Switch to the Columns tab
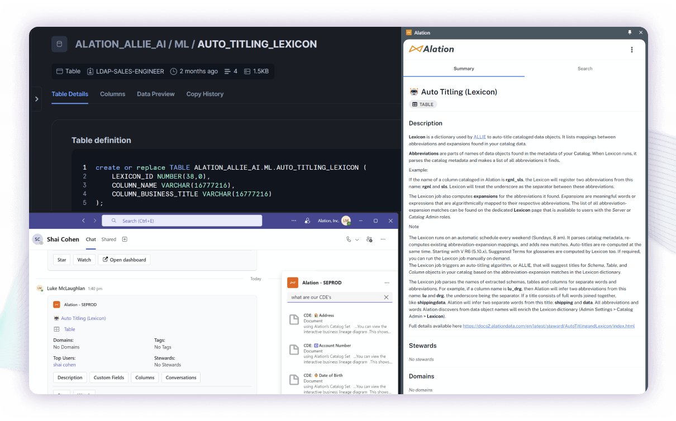Image resolution: width=676 pixels, height=421 pixels. coord(112,94)
